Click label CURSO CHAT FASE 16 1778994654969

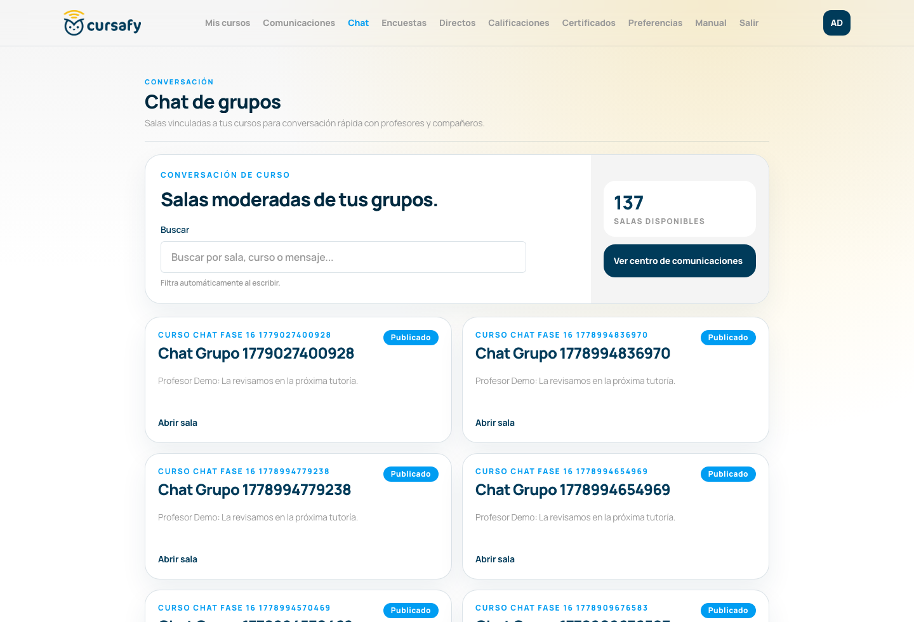(x=562, y=472)
